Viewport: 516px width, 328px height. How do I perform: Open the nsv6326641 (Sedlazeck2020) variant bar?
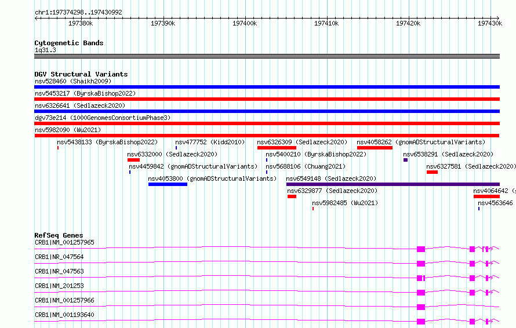point(267,111)
